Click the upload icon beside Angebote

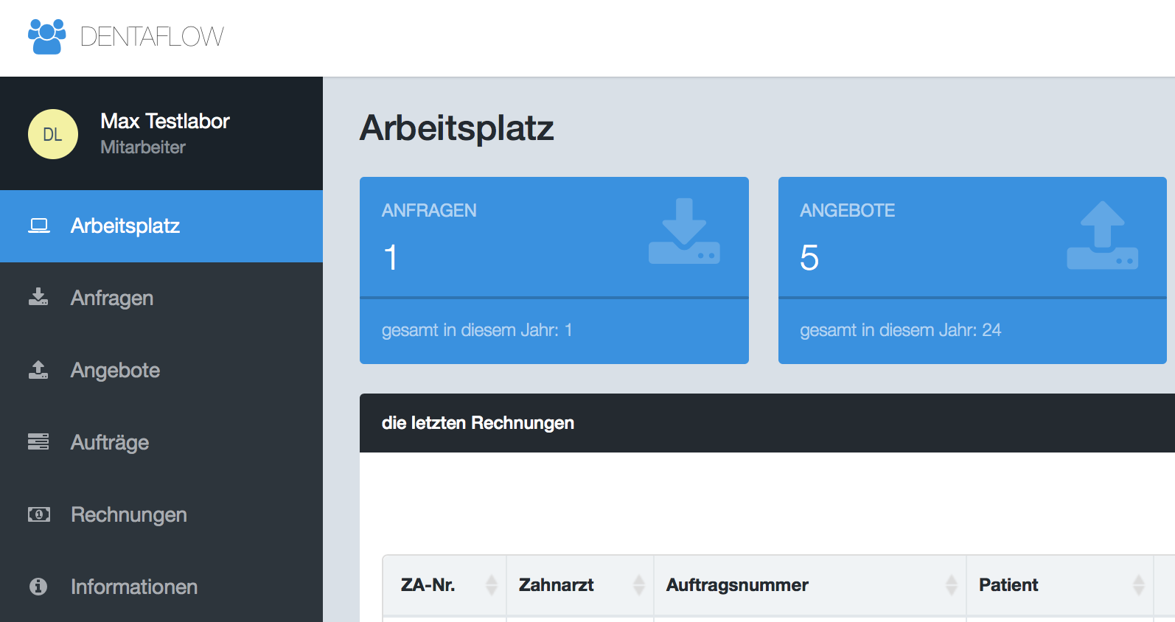[38, 369]
